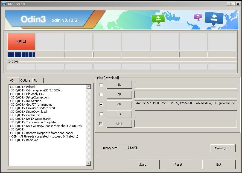Maximize the Odin3 window
The height and width of the screenshot is (173, 242).
click(233, 4)
